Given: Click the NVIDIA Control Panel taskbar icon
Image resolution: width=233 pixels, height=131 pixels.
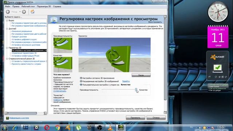Looking at the screenshot, I should [121, 128].
